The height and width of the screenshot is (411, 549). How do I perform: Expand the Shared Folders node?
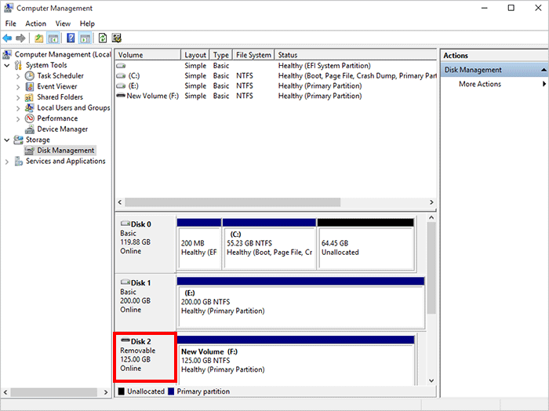(18, 98)
